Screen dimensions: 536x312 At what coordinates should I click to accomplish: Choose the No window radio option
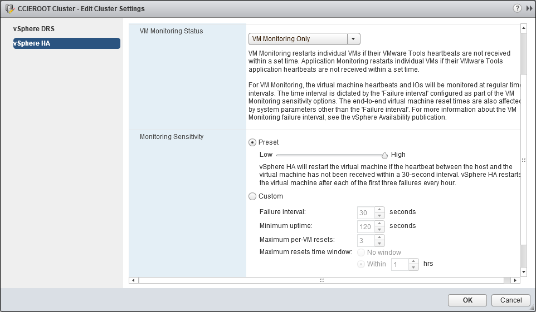[x=361, y=252]
